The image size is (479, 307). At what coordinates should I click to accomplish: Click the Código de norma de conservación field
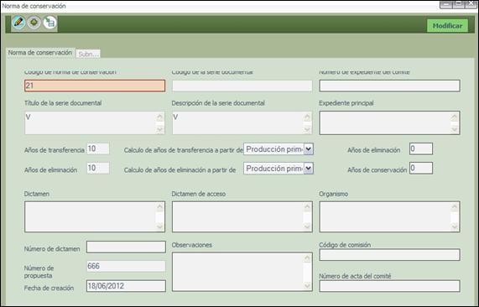click(x=95, y=86)
